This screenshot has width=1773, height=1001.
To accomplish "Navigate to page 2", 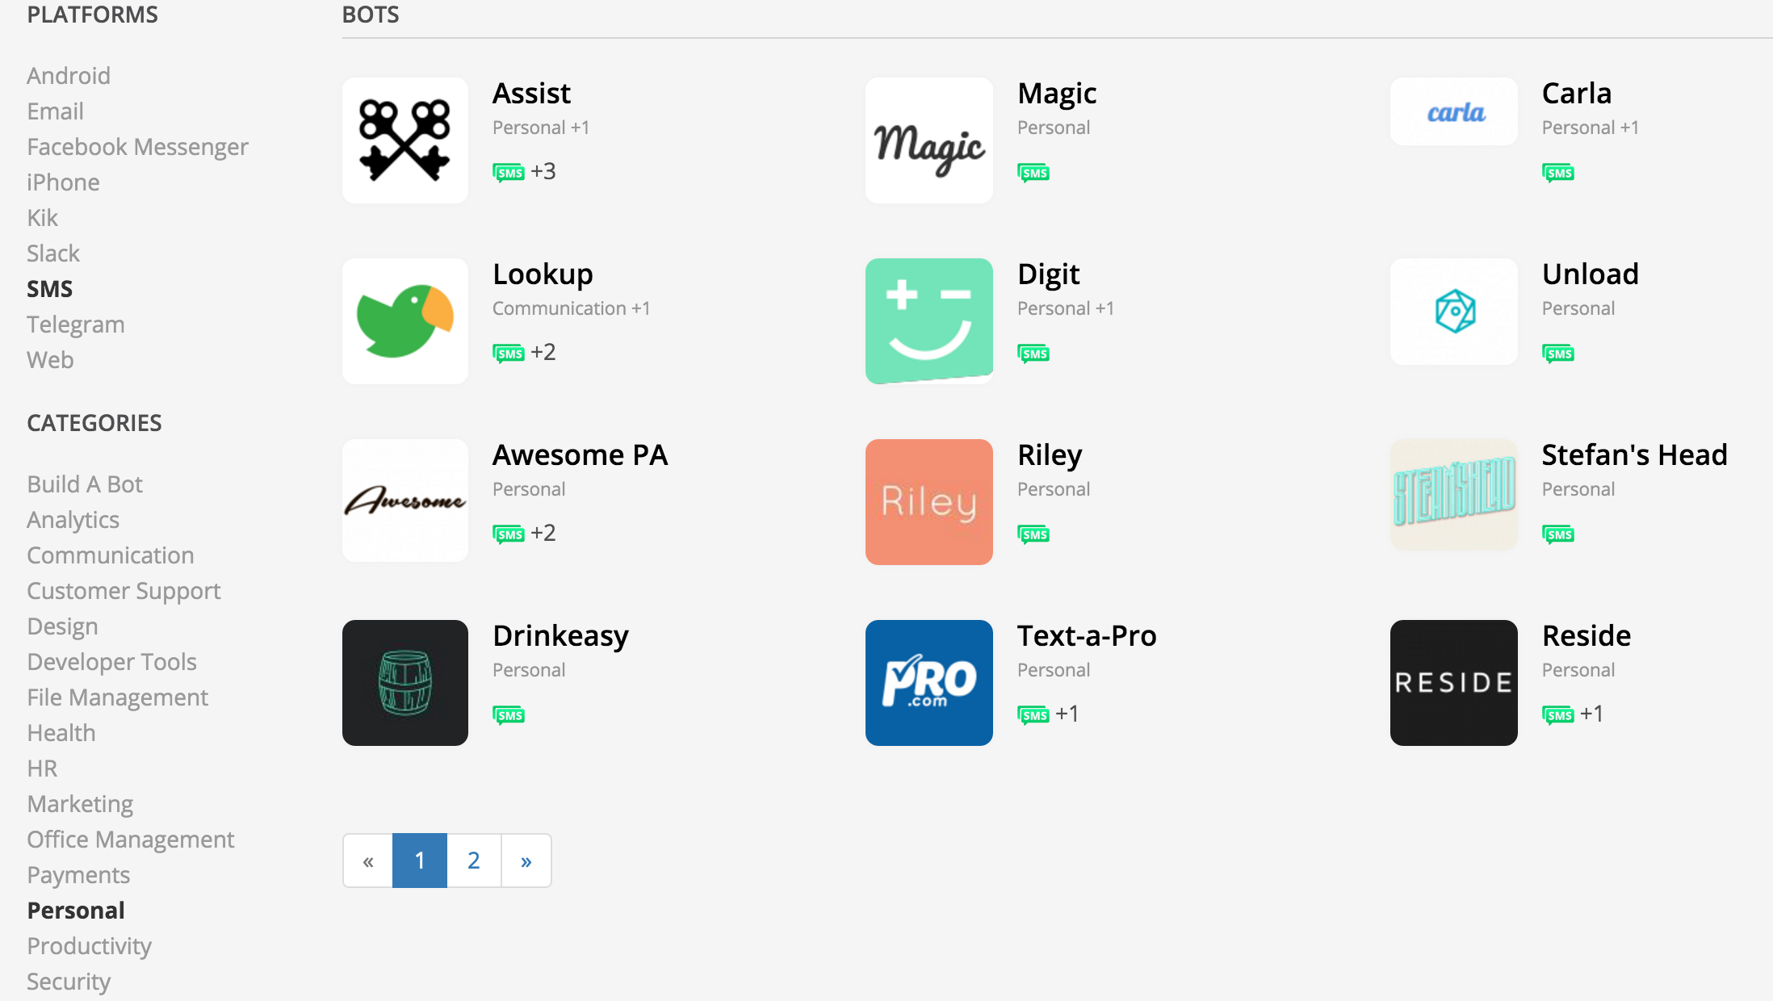I will (474, 861).
